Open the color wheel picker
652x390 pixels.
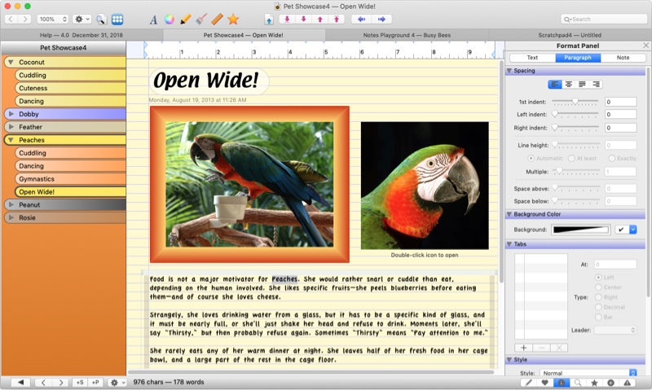click(x=170, y=20)
